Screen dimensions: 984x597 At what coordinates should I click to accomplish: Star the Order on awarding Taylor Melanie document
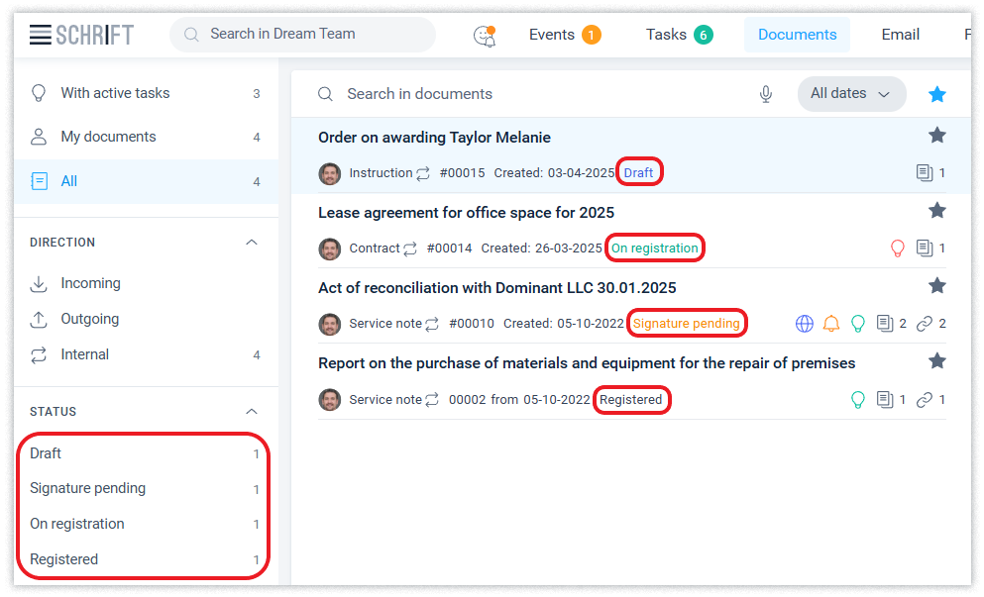[x=936, y=136]
